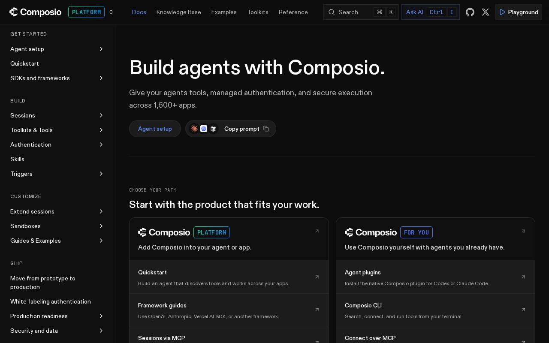Open the Examples tab
The height and width of the screenshot is (343, 549).
click(224, 12)
